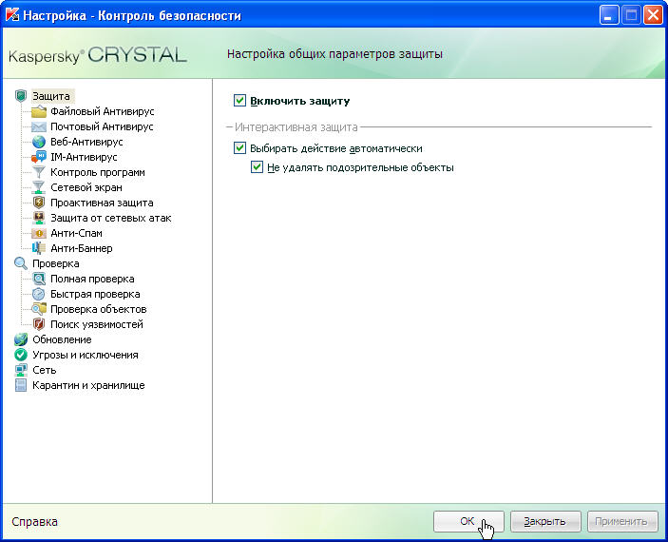Click the Закрыть button

(x=545, y=521)
